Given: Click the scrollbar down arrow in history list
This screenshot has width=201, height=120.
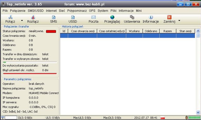Looking at the screenshot, I should point(198,112).
